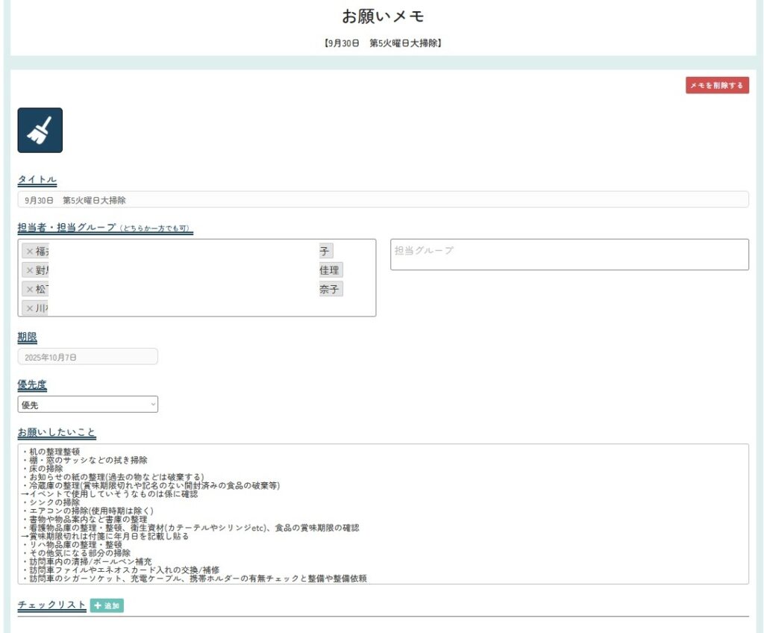Open the 期限 date field
This screenshot has height=633, width=764.
(x=88, y=357)
